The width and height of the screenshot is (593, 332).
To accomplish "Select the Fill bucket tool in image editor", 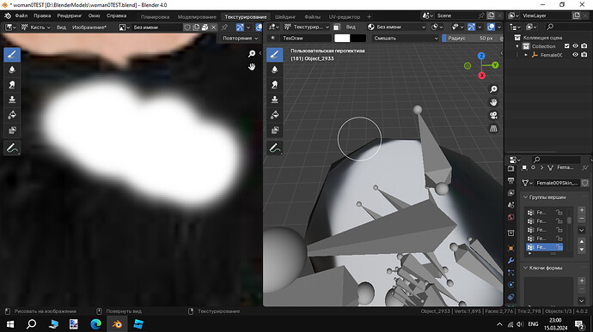I will point(12,115).
